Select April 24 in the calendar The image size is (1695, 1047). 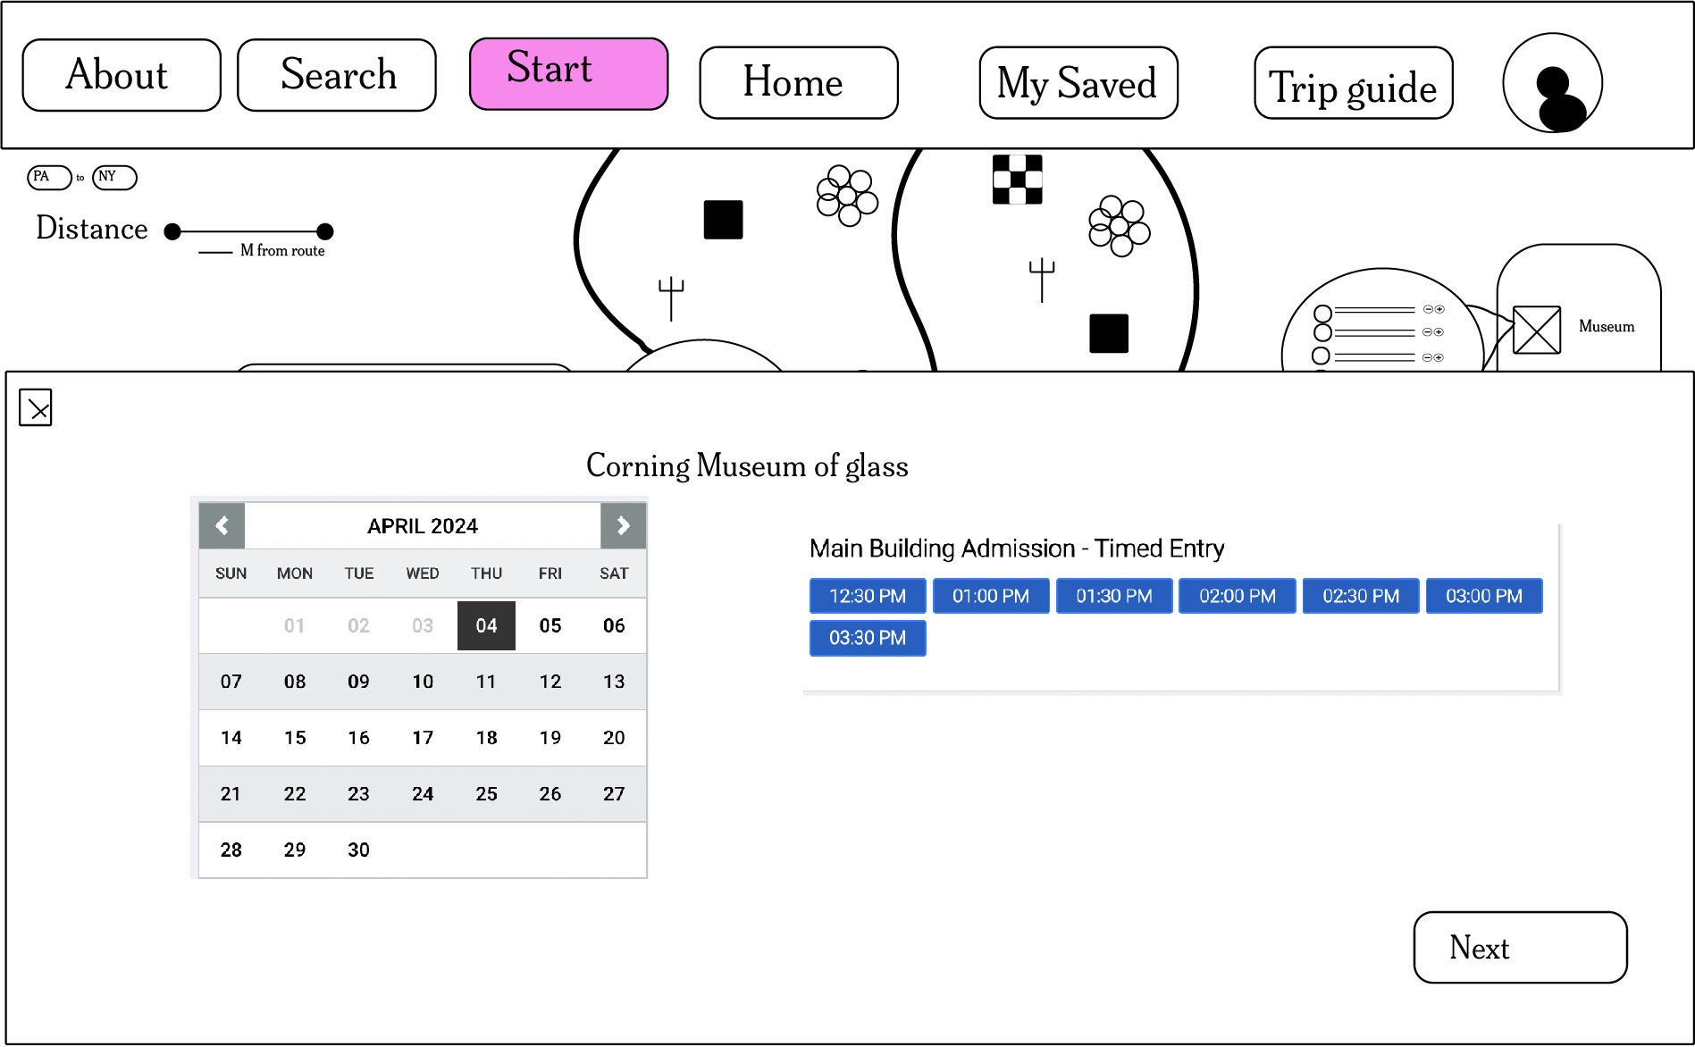tap(423, 793)
